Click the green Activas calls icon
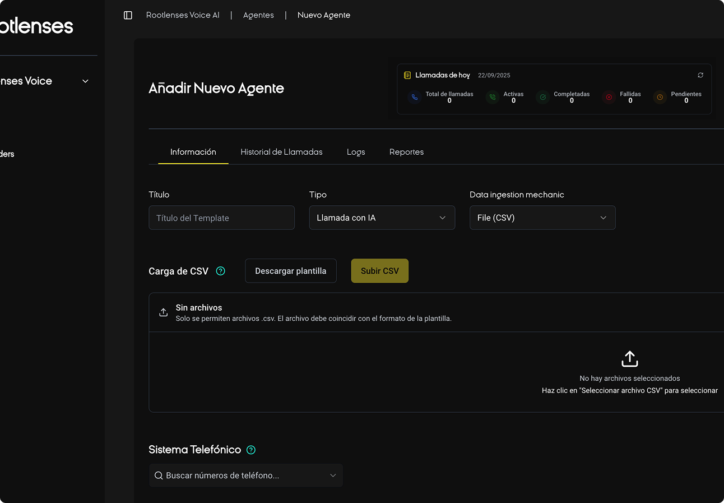The image size is (724, 503). pos(493,97)
